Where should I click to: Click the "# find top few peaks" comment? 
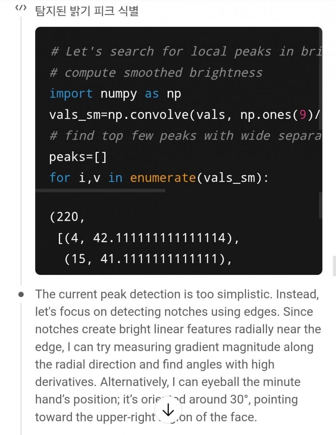pyautogui.click(x=185, y=135)
